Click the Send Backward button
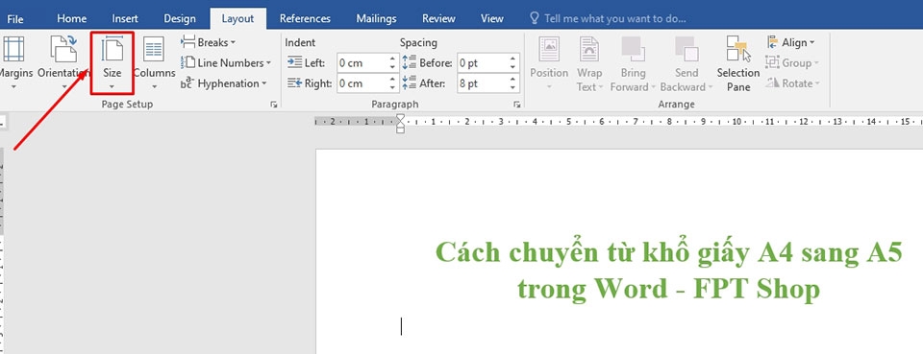 coord(686,63)
